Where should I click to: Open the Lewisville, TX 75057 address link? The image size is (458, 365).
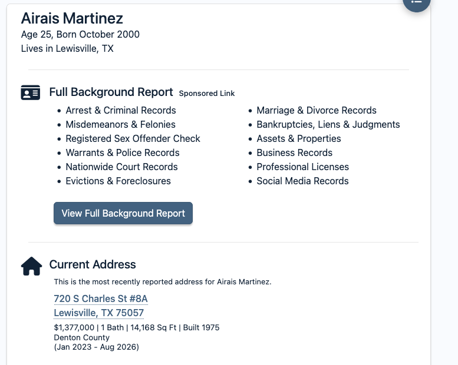pos(98,313)
